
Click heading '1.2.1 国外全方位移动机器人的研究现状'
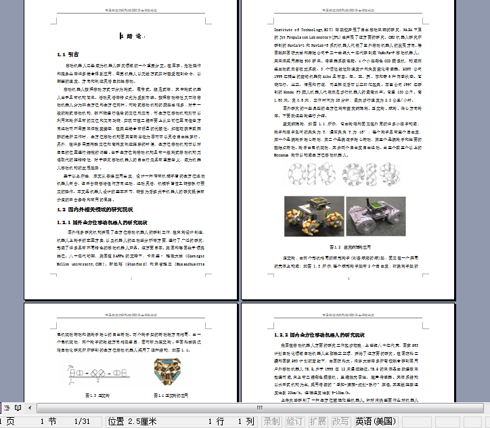tap(102, 223)
